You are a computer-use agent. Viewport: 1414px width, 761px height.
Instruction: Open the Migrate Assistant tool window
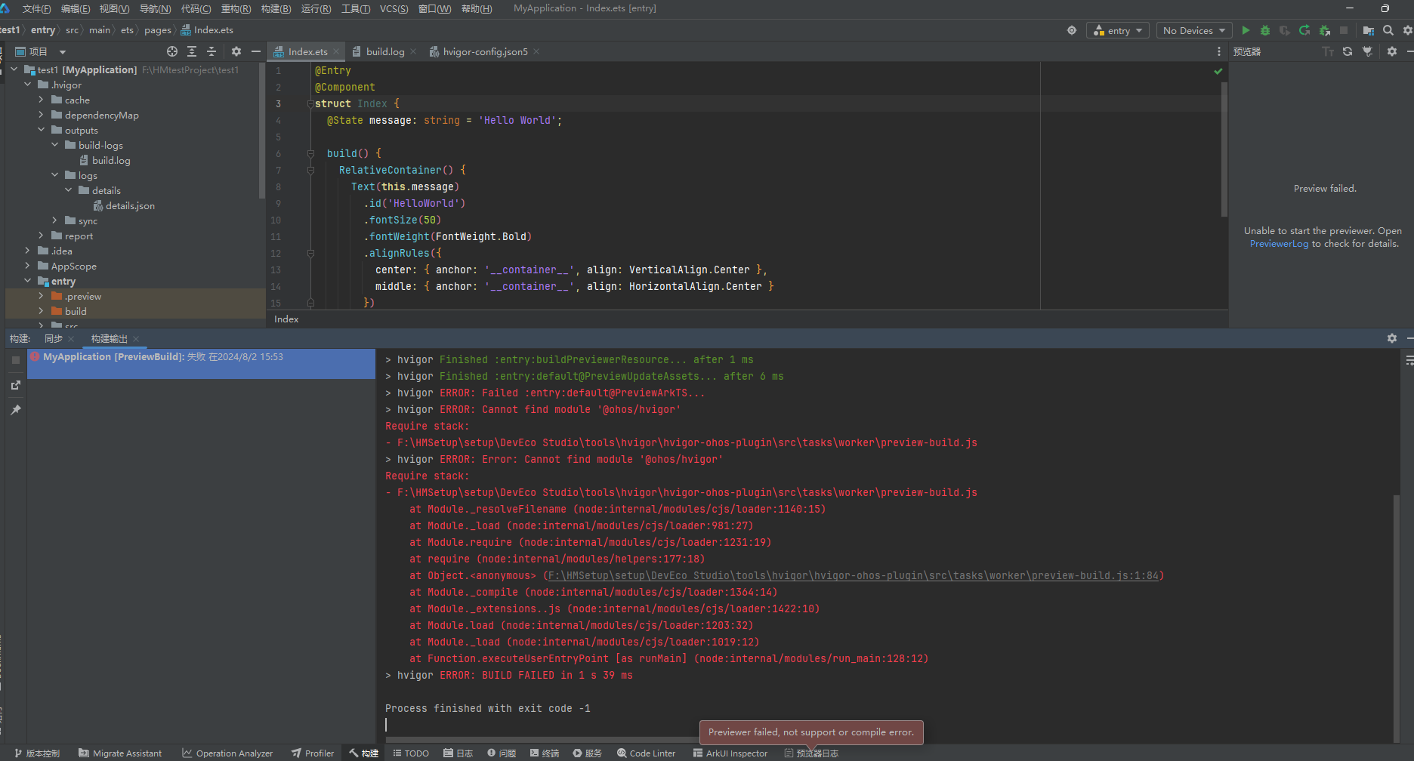point(120,753)
